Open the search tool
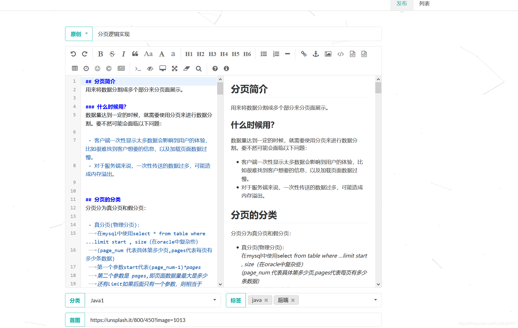518x328 pixels. pos(199,68)
